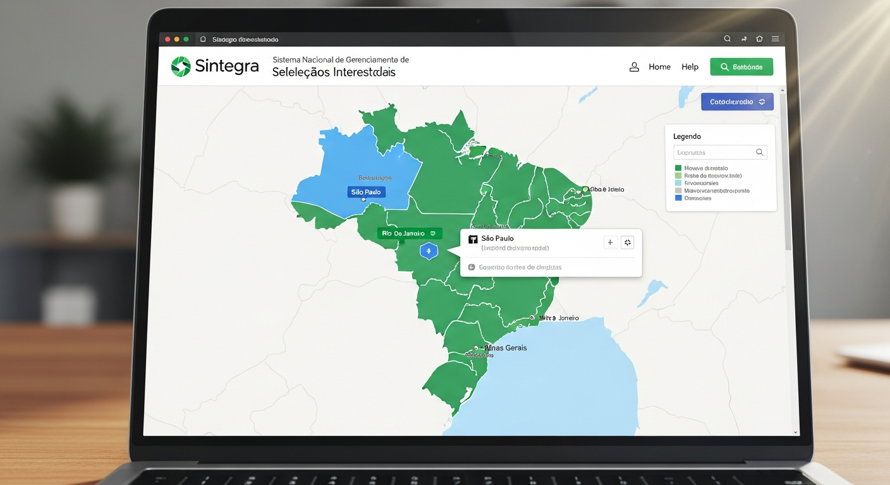
Task: Select the bright blue legend swatch
Action: [x=678, y=198]
